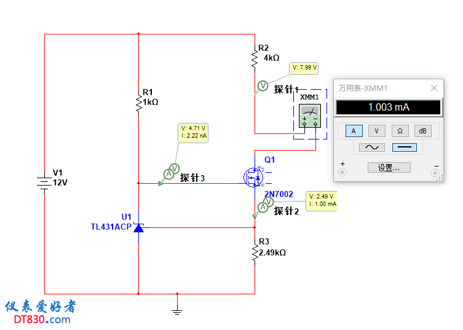Click resistor R3 2.49kΩ symbol
Image resolution: width=463 pixels, height=330 pixels.
(x=255, y=252)
